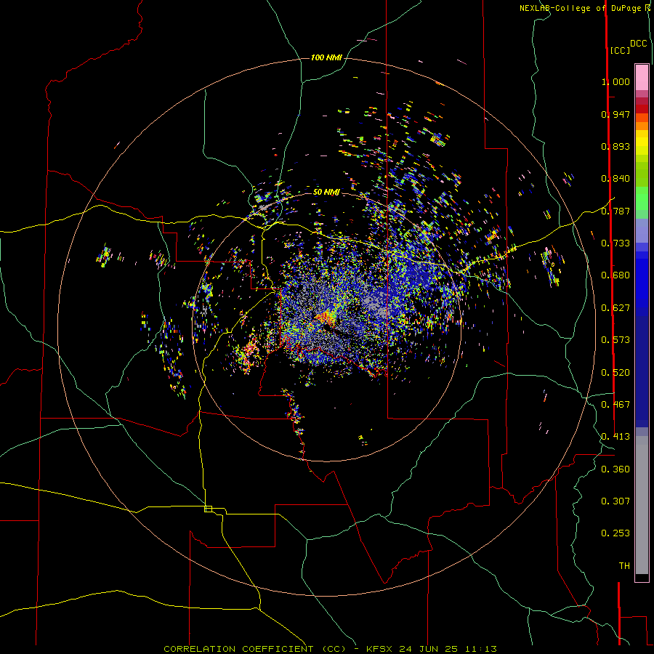
Task: Click the 0.360 legend value
Action: pyautogui.click(x=615, y=469)
